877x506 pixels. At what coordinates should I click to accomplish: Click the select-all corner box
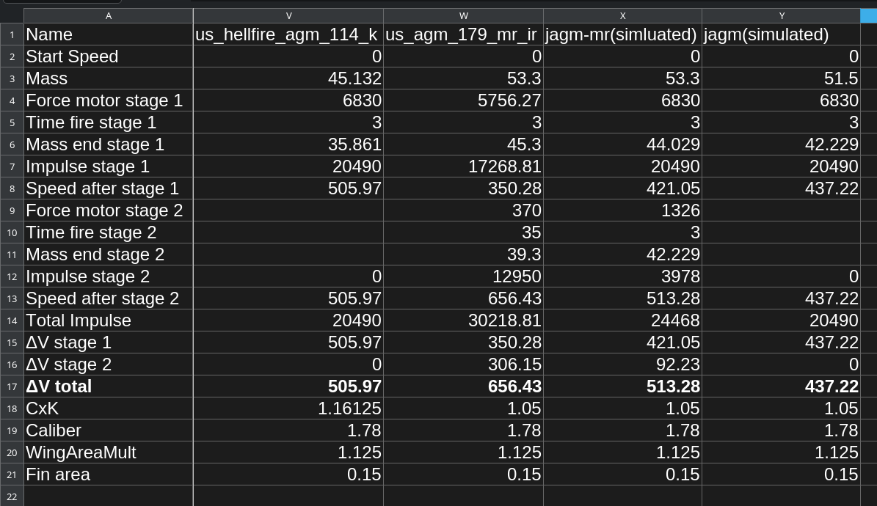[12, 15]
